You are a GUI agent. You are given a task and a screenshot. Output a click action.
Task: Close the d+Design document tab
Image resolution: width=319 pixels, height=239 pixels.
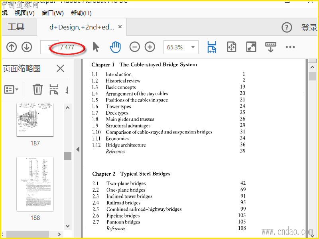[120, 27]
